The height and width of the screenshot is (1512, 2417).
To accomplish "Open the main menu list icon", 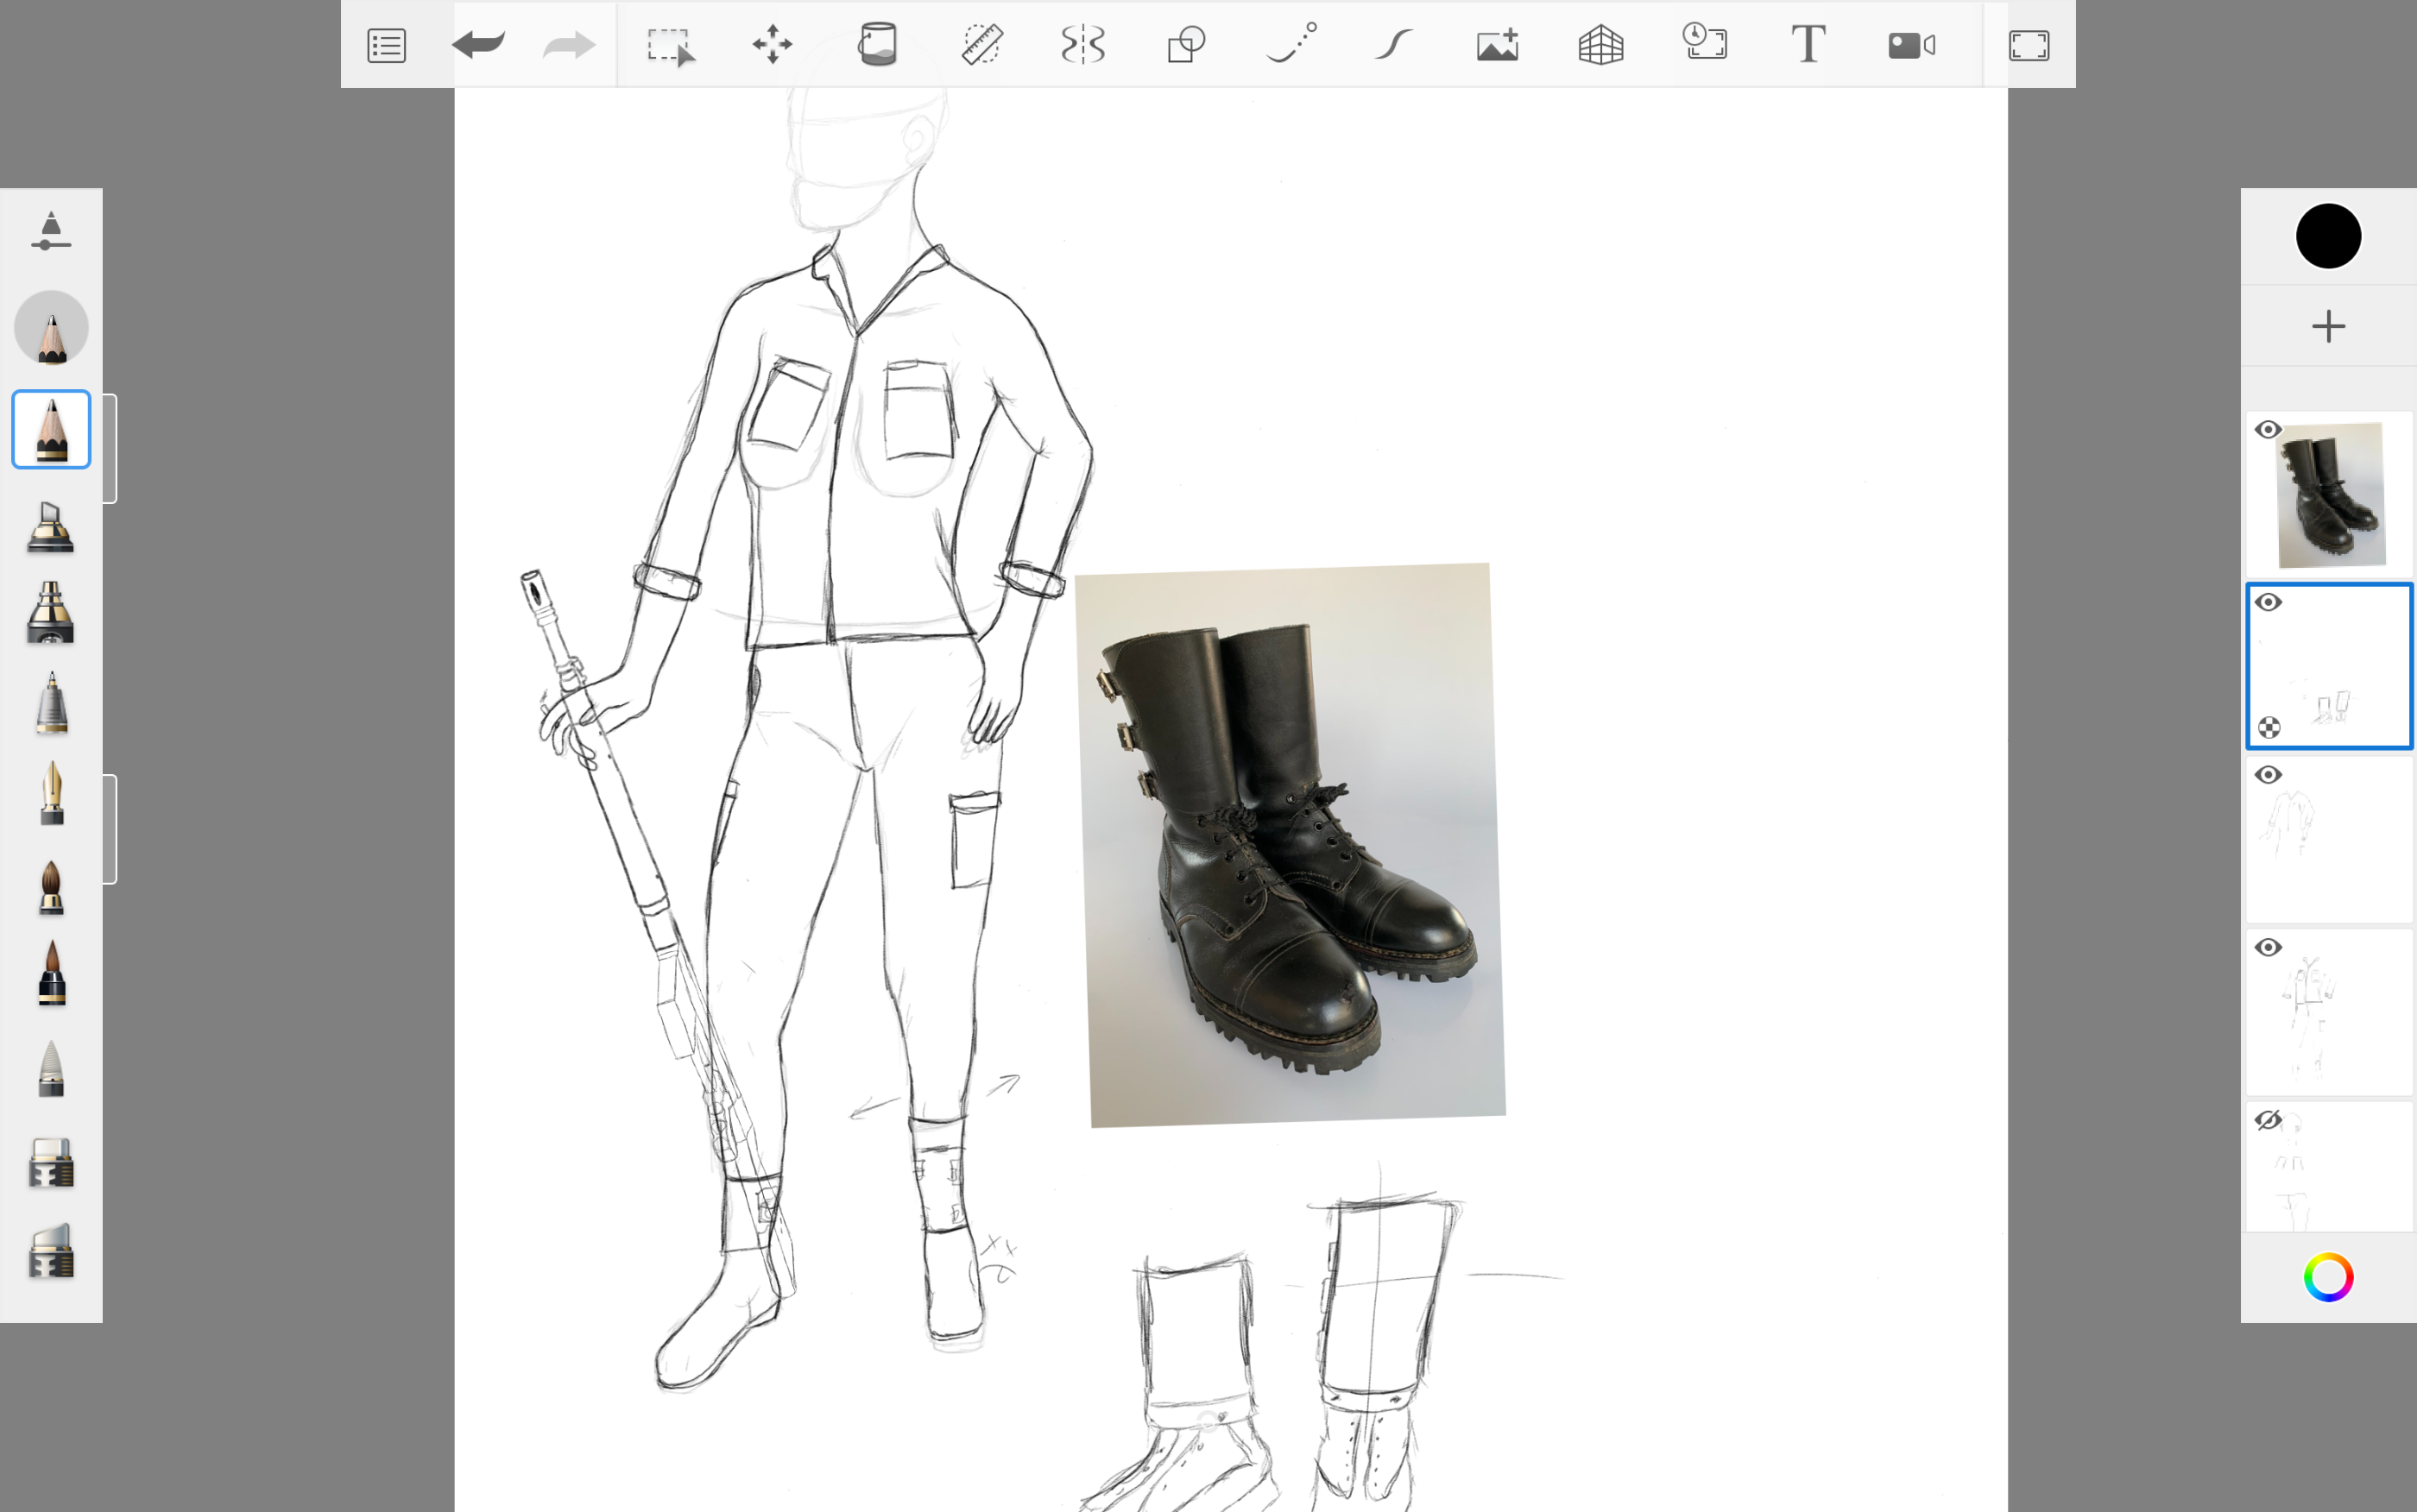I will tap(386, 46).
